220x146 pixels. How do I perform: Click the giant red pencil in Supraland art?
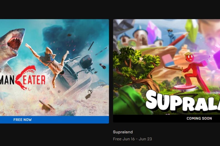tap(179, 39)
